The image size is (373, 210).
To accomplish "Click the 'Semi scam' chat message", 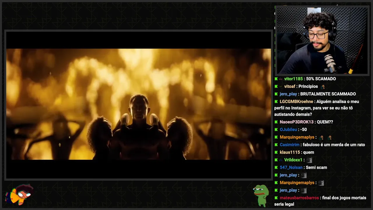I will [316, 167].
